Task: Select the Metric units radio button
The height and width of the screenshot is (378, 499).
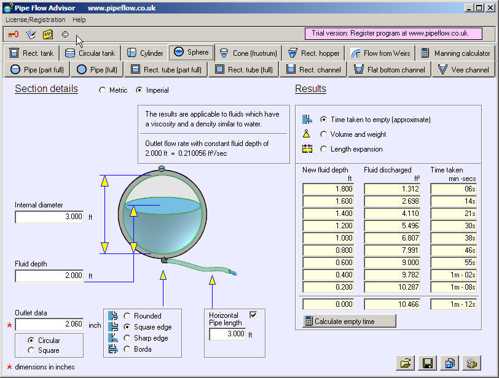Action: (x=103, y=90)
